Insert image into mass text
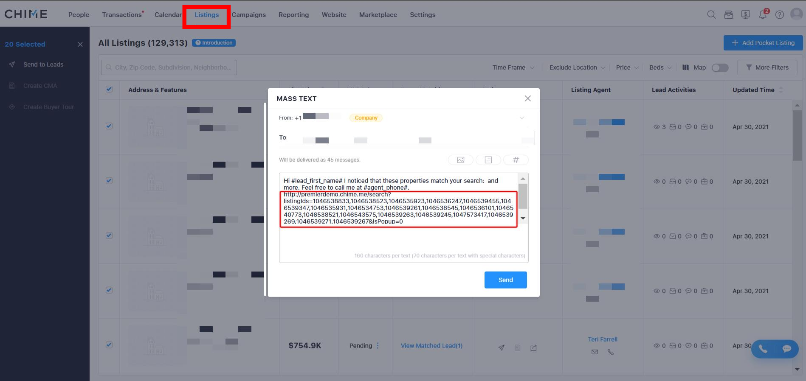806x381 pixels. (461, 160)
